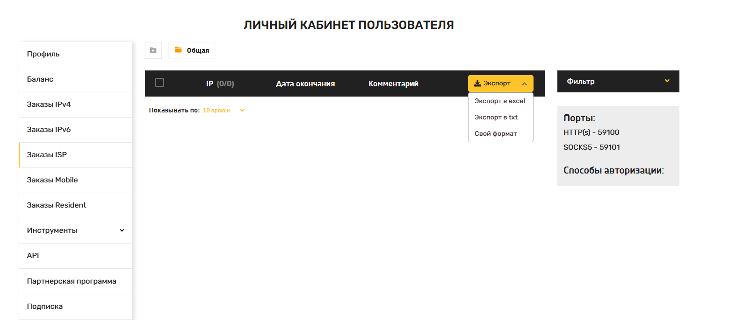This screenshot has height=320, width=736.
Task: Click the chevron next to 10 прокси
Action: pyautogui.click(x=242, y=111)
